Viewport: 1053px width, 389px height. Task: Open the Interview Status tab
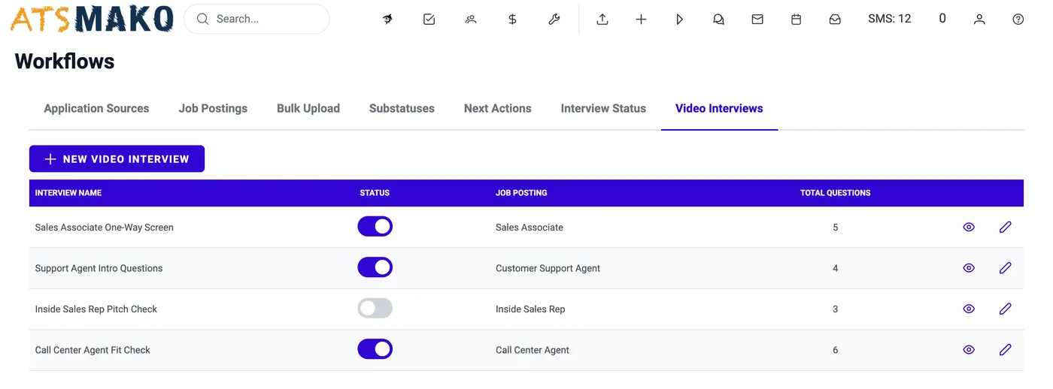point(603,108)
